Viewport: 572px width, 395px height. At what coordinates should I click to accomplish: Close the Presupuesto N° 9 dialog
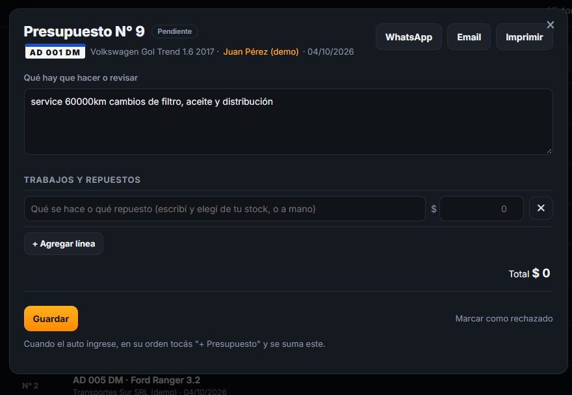click(550, 25)
